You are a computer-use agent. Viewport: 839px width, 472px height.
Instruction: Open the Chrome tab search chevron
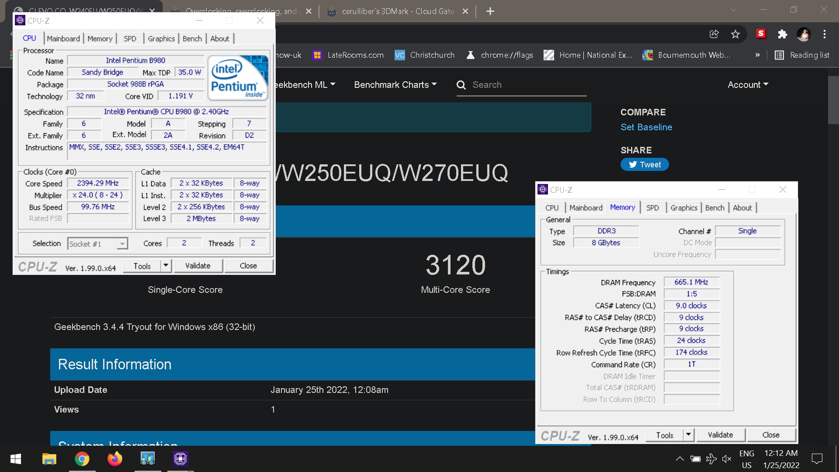click(x=734, y=10)
